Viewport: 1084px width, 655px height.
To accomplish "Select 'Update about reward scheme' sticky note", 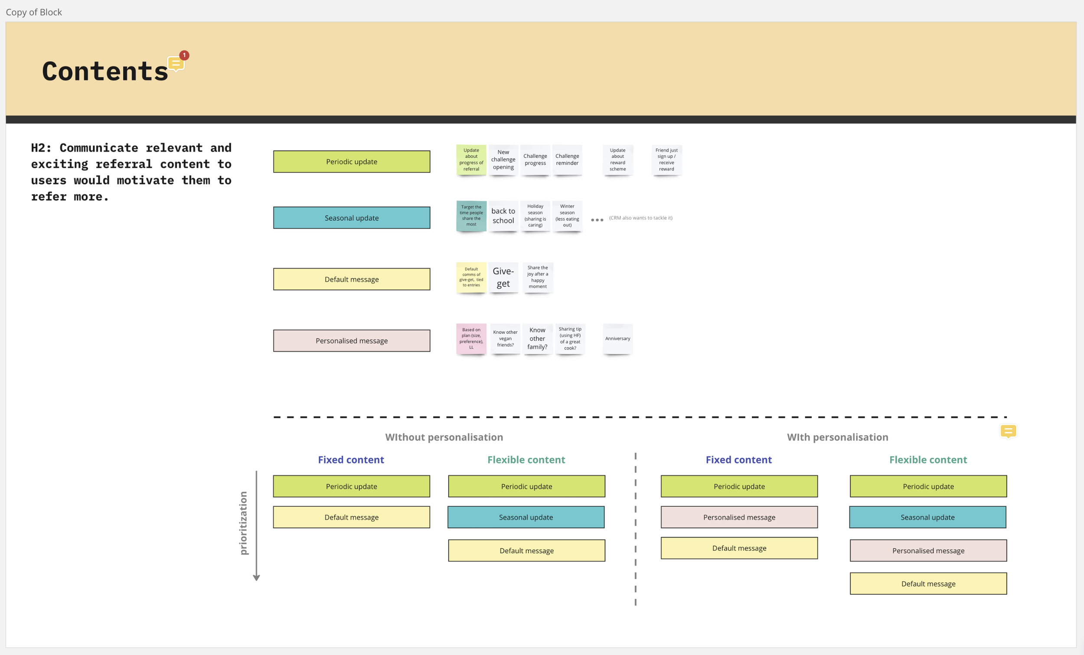I will pyautogui.click(x=618, y=160).
